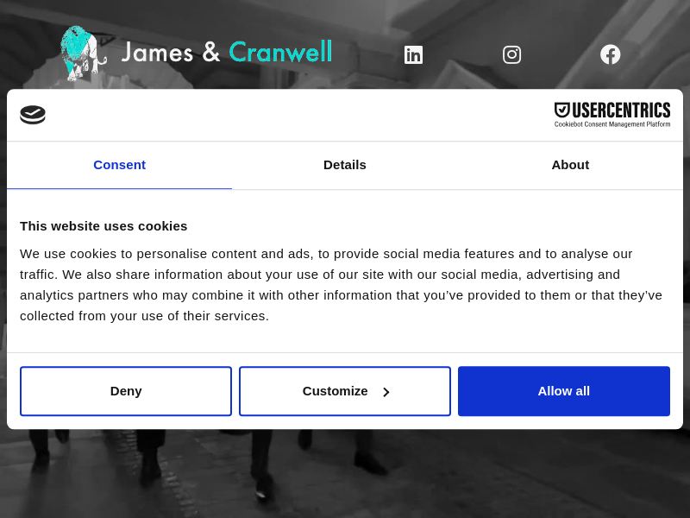Open the LinkedIn social media icon
This screenshot has height=518, width=690.
[413, 54]
